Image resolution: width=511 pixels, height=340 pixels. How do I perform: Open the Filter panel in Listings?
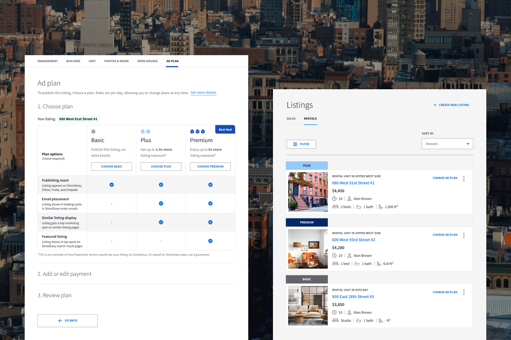(301, 144)
